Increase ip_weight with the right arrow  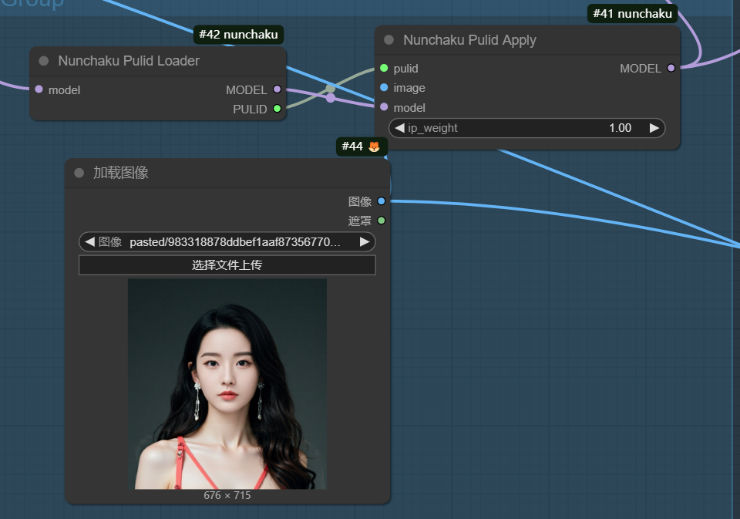[654, 128]
